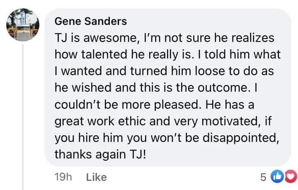298x190 pixels.
Task: Like Gene Sanders' comment
Action: pos(96,178)
